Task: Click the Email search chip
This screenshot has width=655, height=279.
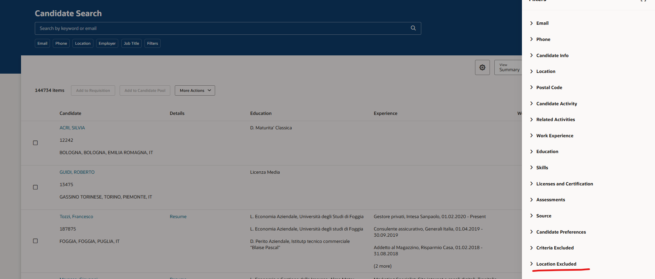Action: click(42, 43)
